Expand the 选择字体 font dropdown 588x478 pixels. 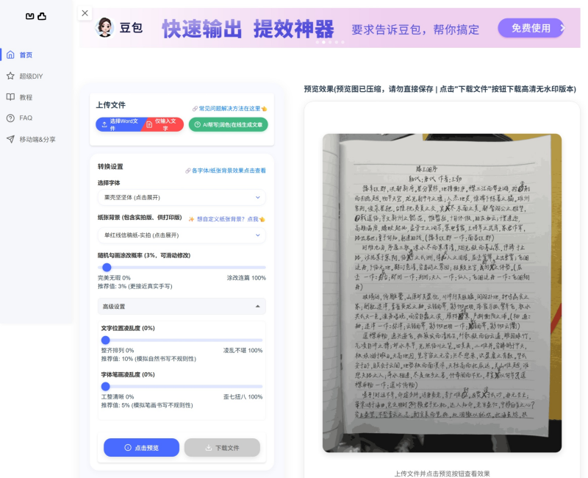pyautogui.click(x=182, y=197)
